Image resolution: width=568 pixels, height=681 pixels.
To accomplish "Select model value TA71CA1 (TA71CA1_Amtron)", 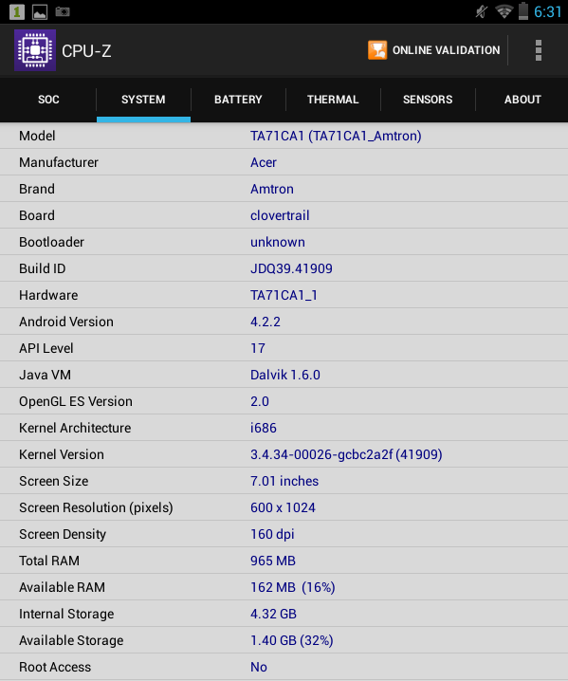I will (336, 136).
